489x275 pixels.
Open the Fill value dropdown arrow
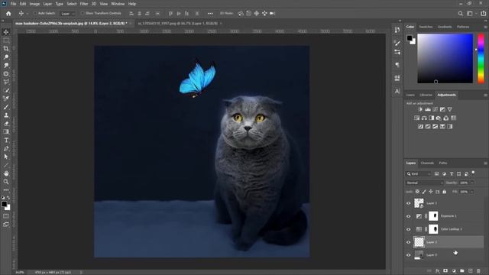[472, 192]
